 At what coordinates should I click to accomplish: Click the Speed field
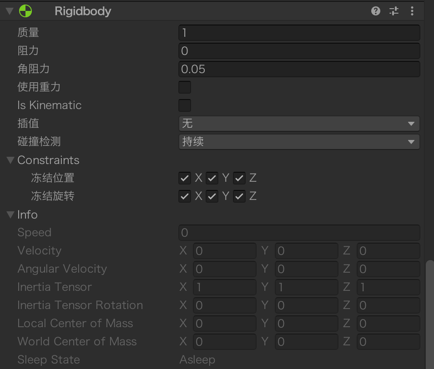coord(299,232)
